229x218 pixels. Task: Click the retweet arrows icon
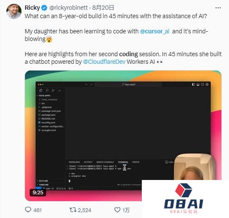pyautogui.click(x=73, y=210)
